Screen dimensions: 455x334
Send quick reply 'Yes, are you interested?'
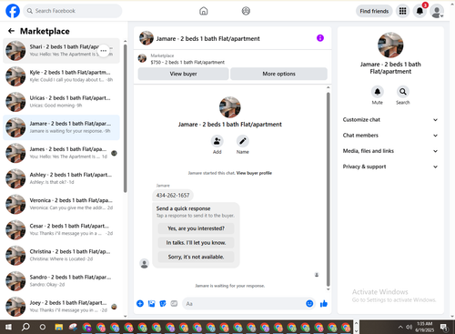(196, 228)
